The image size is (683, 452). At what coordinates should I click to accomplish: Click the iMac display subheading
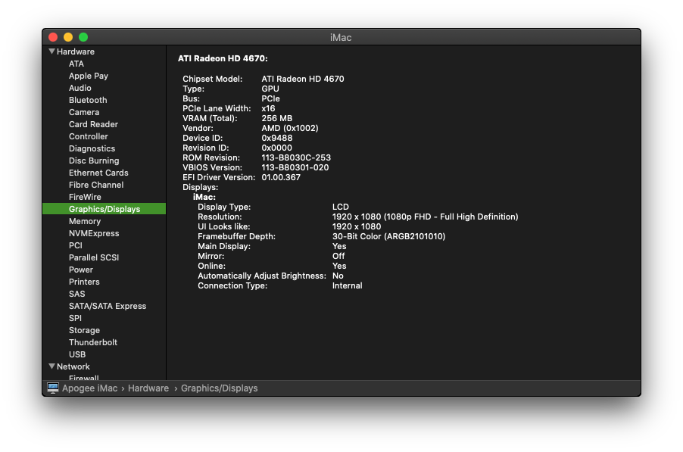(204, 197)
